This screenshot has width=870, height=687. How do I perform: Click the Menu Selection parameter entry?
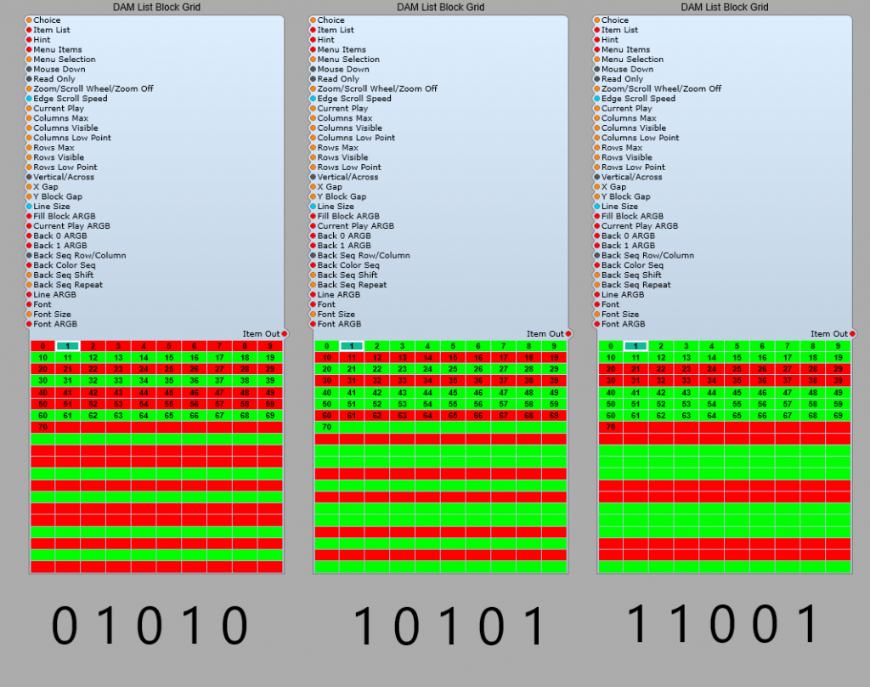pyautogui.click(x=31, y=59)
